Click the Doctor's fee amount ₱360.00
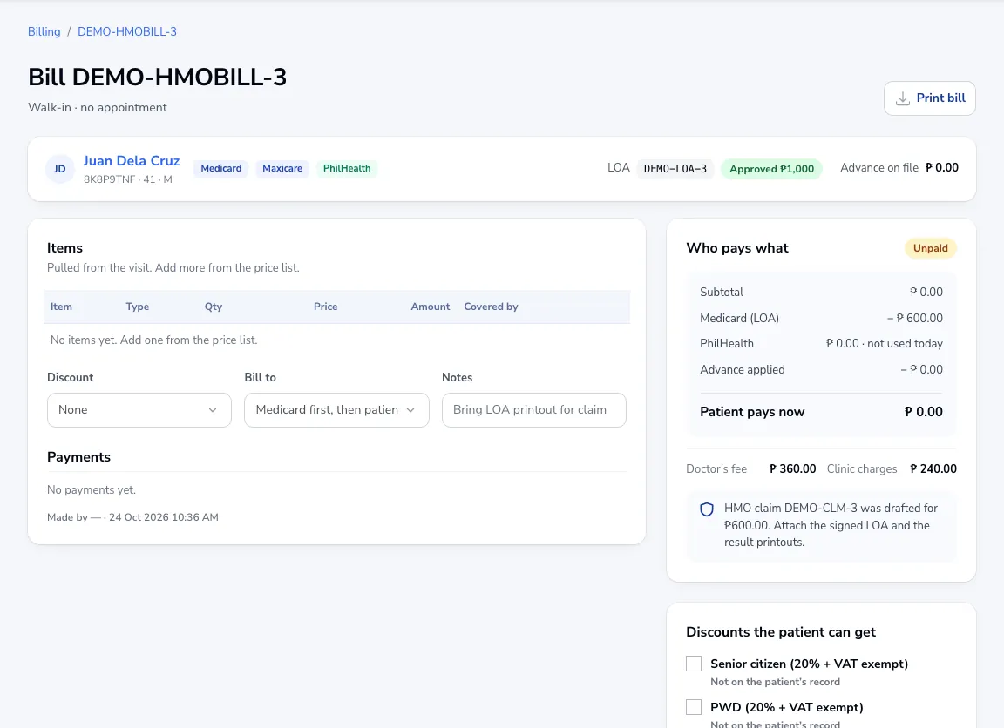The image size is (1004, 728). coord(793,468)
